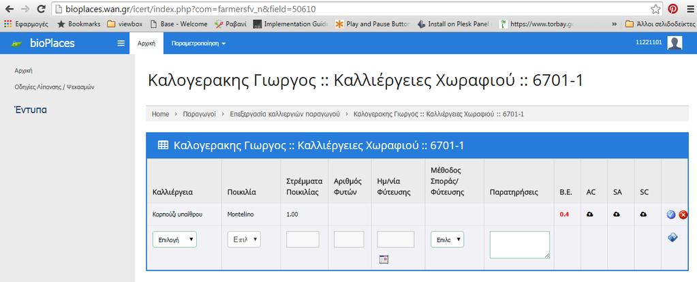Image resolution: width=697 pixels, height=282 pixels.
Task: Click the red delete icon in the Καρπούζι row
Action: pos(683,215)
